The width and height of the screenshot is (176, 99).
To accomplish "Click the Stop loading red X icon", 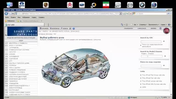I will (131, 13).
